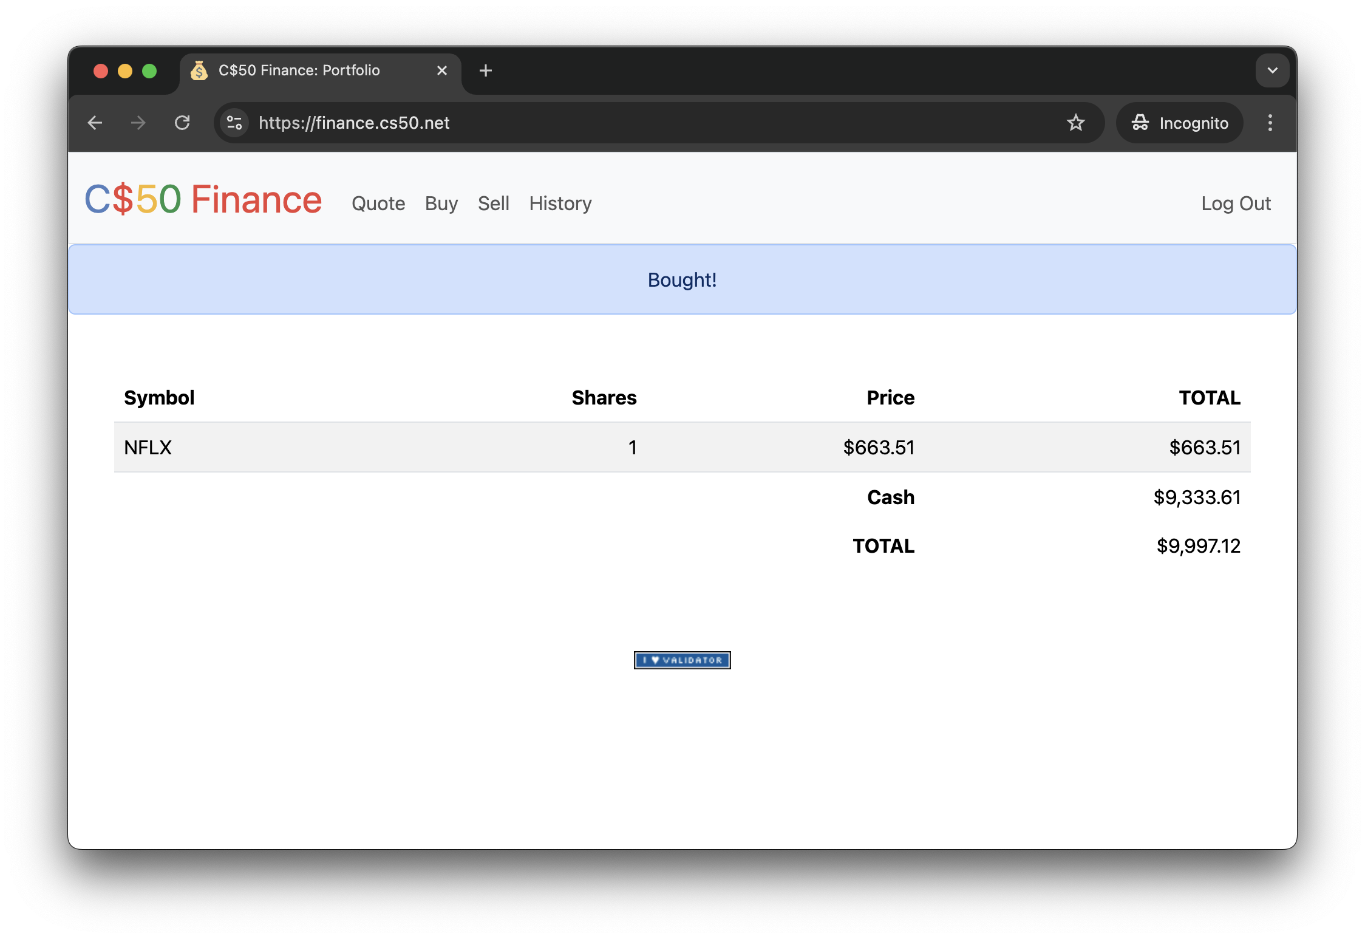This screenshot has height=939, width=1365.
Task: Click the browser forward arrow icon
Action: pos(138,123)
